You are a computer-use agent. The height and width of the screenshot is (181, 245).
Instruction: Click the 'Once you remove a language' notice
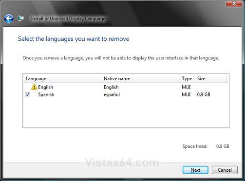(121, 58)
